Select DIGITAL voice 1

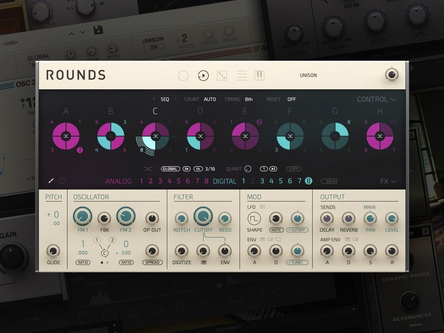(243, 181)
